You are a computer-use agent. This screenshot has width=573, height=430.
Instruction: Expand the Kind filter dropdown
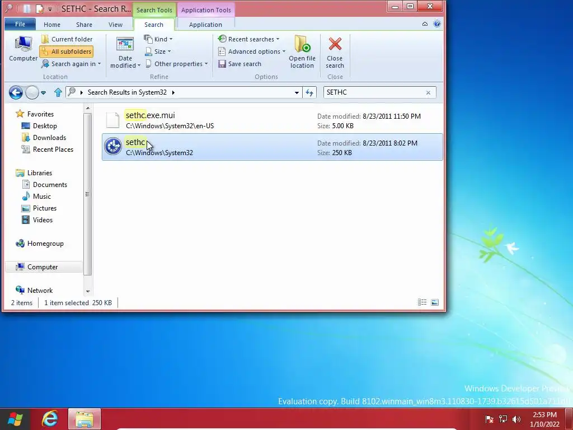click(158, 39)
